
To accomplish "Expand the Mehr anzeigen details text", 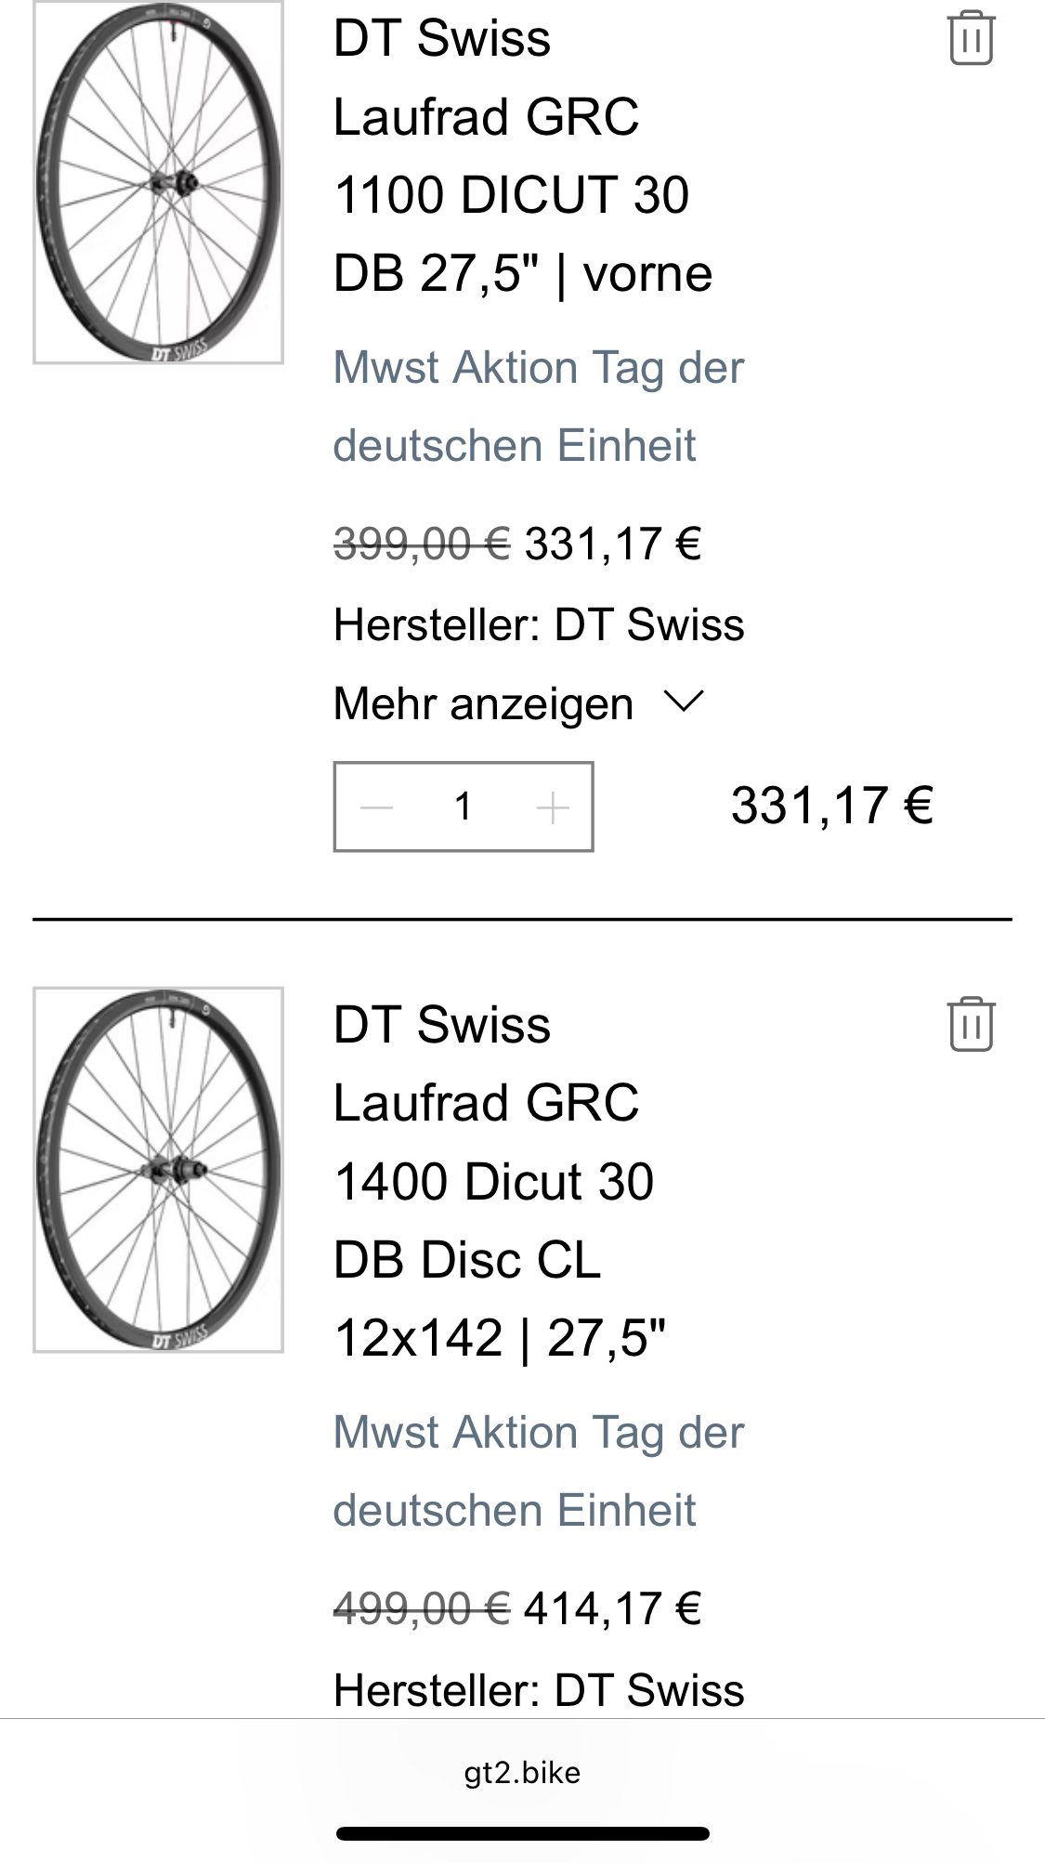I will (x=483, y=704).
